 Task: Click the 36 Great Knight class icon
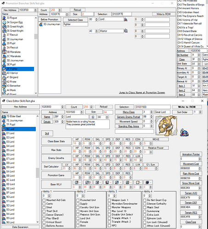[4, 31]
